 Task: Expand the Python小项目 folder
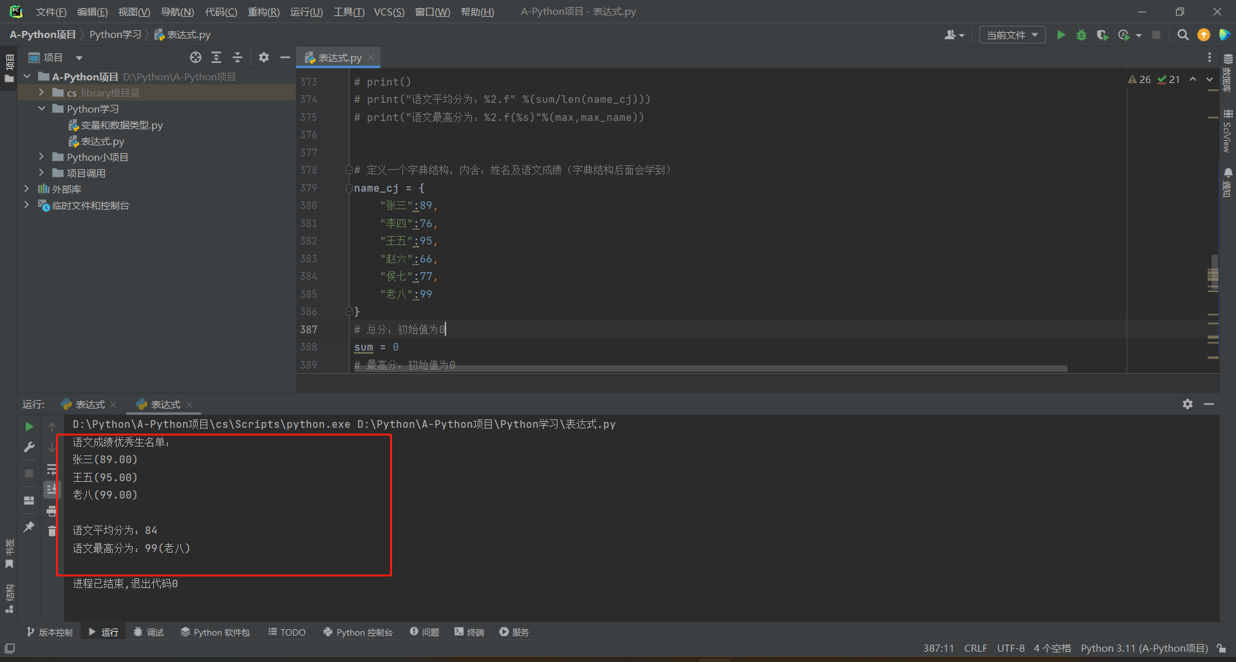coord(41,157)
